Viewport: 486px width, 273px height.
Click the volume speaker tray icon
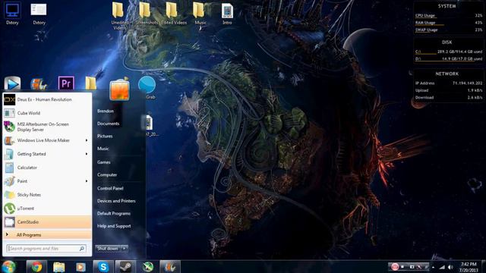[450, 267]
